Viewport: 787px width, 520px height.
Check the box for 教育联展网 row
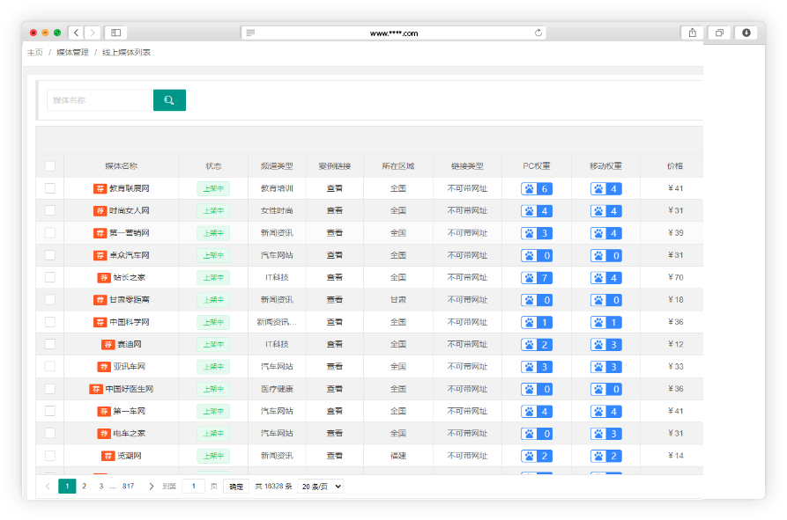[50, 188]
